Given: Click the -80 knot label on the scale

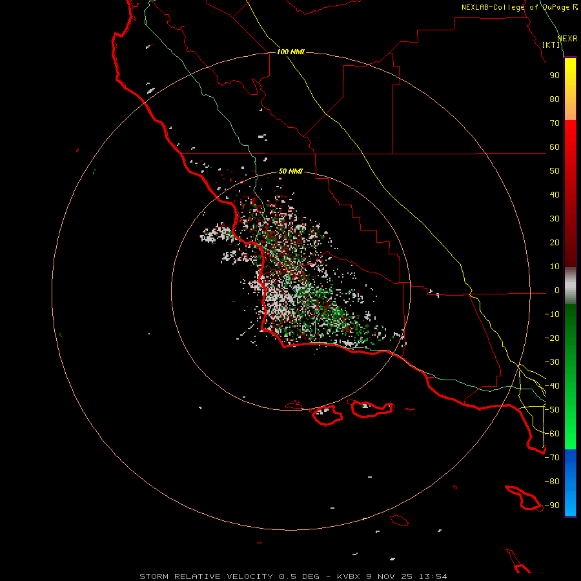Looking at the screenshot, I should [x=552, y=482].
